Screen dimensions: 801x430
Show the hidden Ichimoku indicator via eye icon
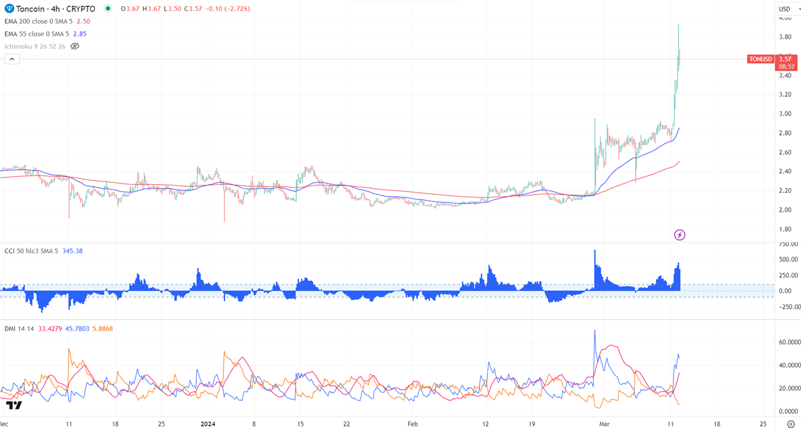click(x=75, y=46)
